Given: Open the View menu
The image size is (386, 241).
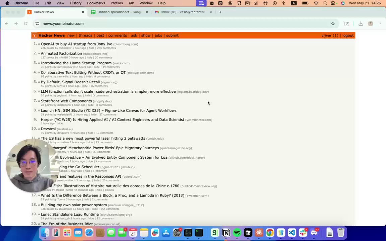Looking at the screenshot, I should point(60,3).
